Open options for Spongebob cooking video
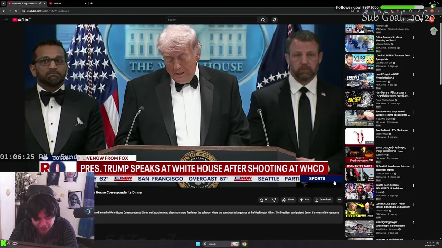 click(413, 56)
